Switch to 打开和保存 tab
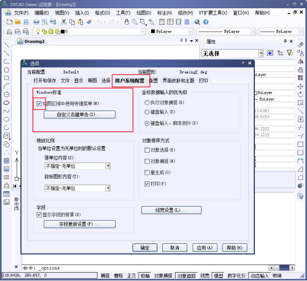This screenshot has width=307, height=281. click(x=45, y=81)
